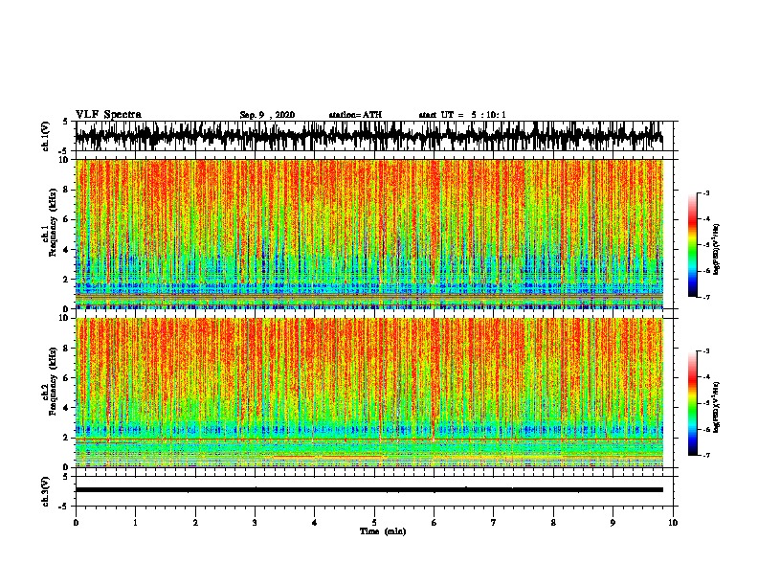
Task: Click the "station=ATH" header text
Action: pos(355,115)
